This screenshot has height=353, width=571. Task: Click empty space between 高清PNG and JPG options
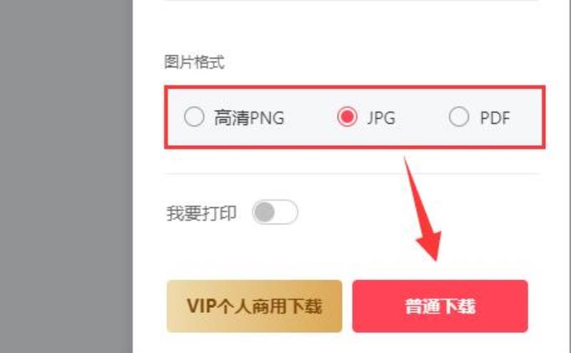tap(310, 117)
